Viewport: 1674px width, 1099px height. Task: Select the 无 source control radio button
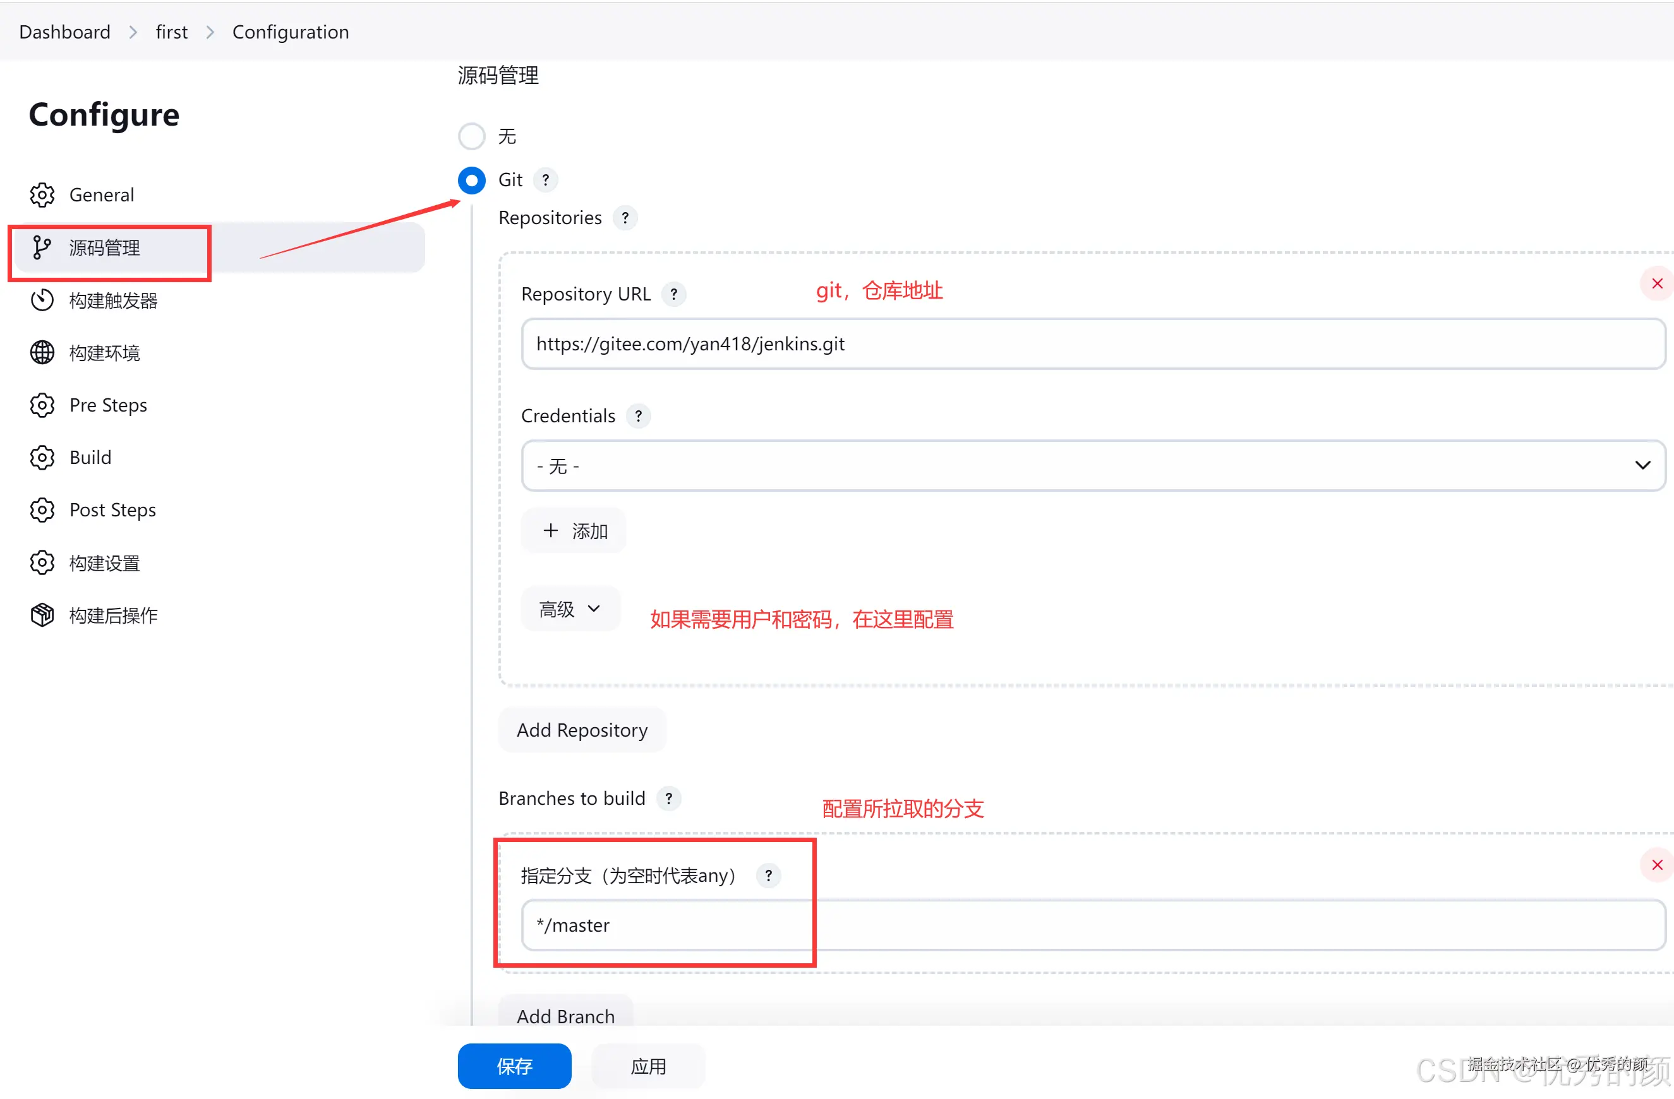point(471,136)
